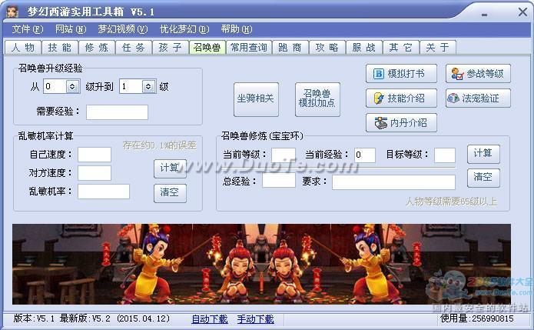
Task: Switch to the 修炼 tab
Action: tap(97, 47)
